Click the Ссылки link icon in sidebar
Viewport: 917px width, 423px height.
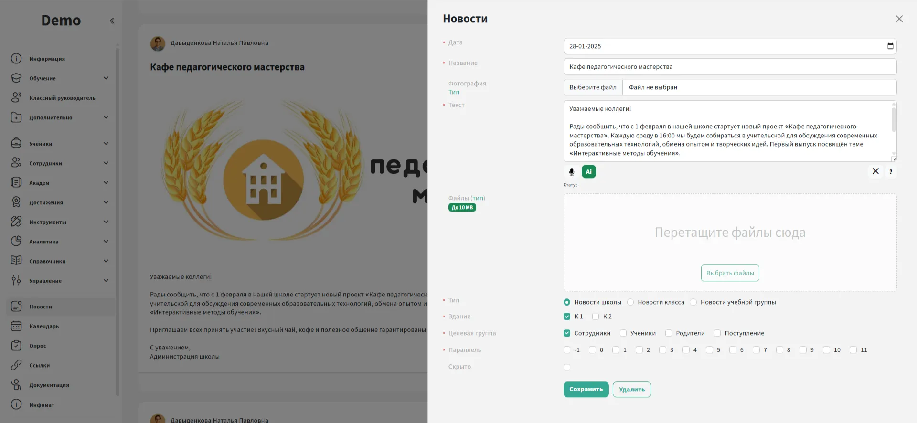coord(16,365)
